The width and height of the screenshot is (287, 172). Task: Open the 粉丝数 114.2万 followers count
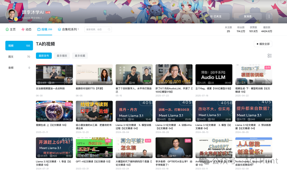[x=241, y=29]
